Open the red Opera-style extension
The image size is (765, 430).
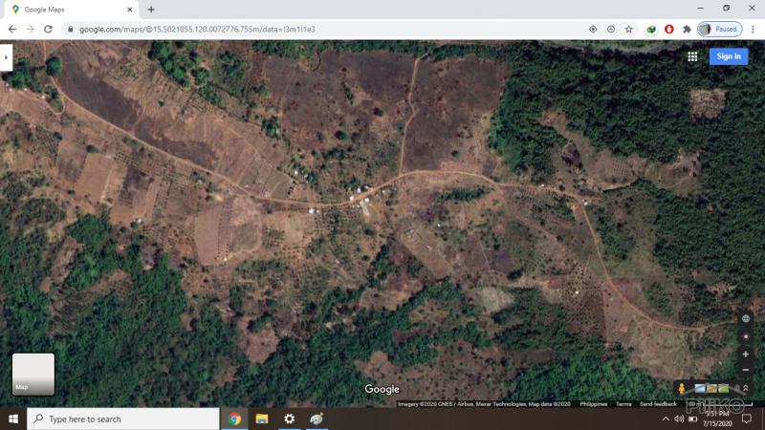click(x=668, y=30)
